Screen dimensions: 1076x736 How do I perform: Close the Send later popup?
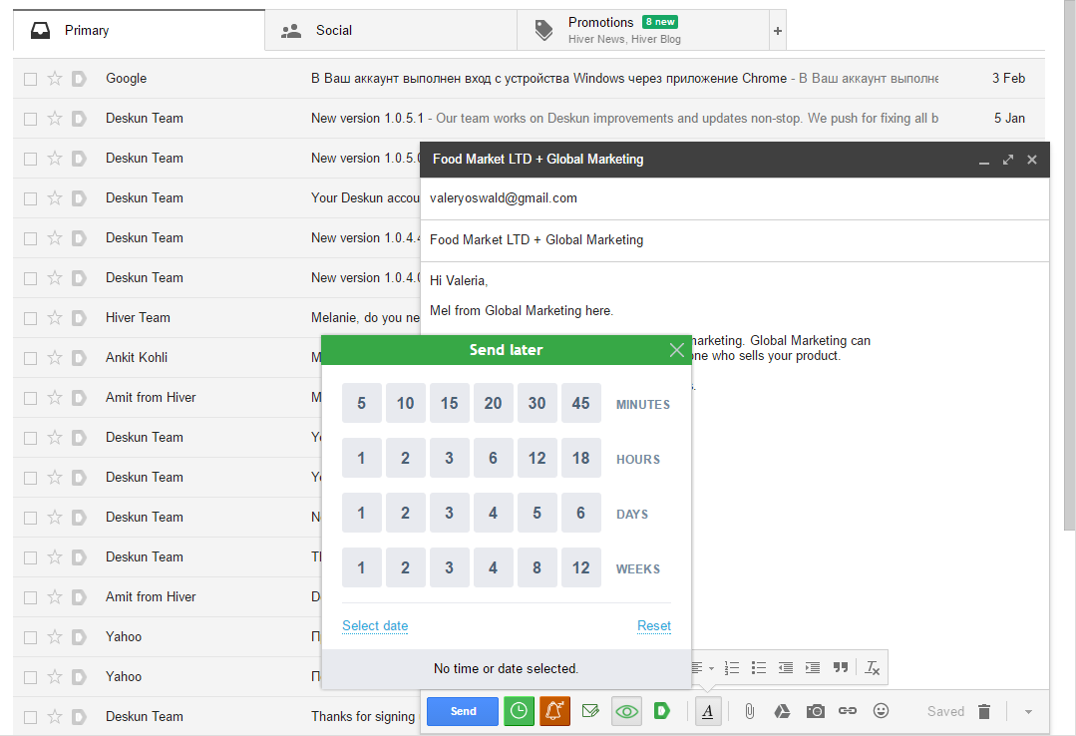pos(677,350)
